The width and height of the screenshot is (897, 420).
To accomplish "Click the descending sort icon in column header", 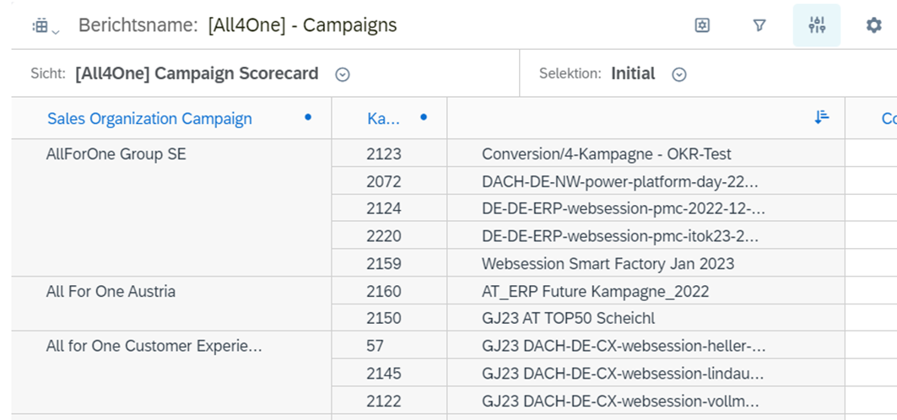I will [822, 118].
